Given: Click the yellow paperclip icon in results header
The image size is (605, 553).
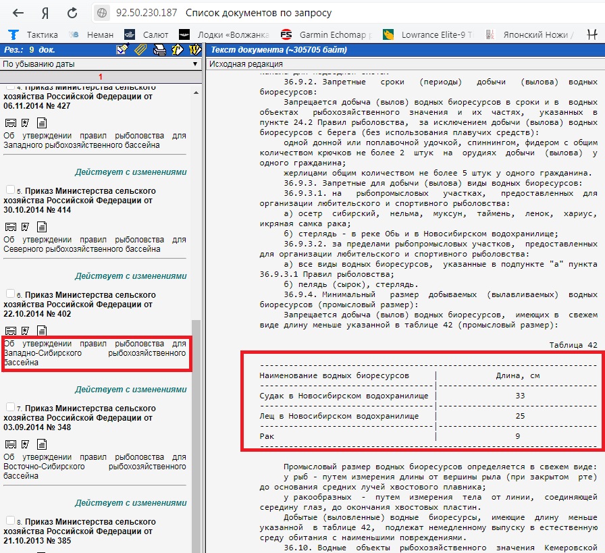Looking at the screenshot, I should coord(140,49).
